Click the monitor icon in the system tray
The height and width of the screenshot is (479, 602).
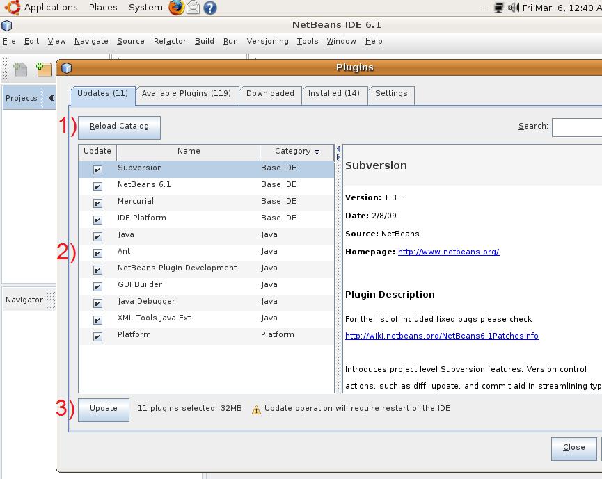pyautogui.click(x=497, y=7)
